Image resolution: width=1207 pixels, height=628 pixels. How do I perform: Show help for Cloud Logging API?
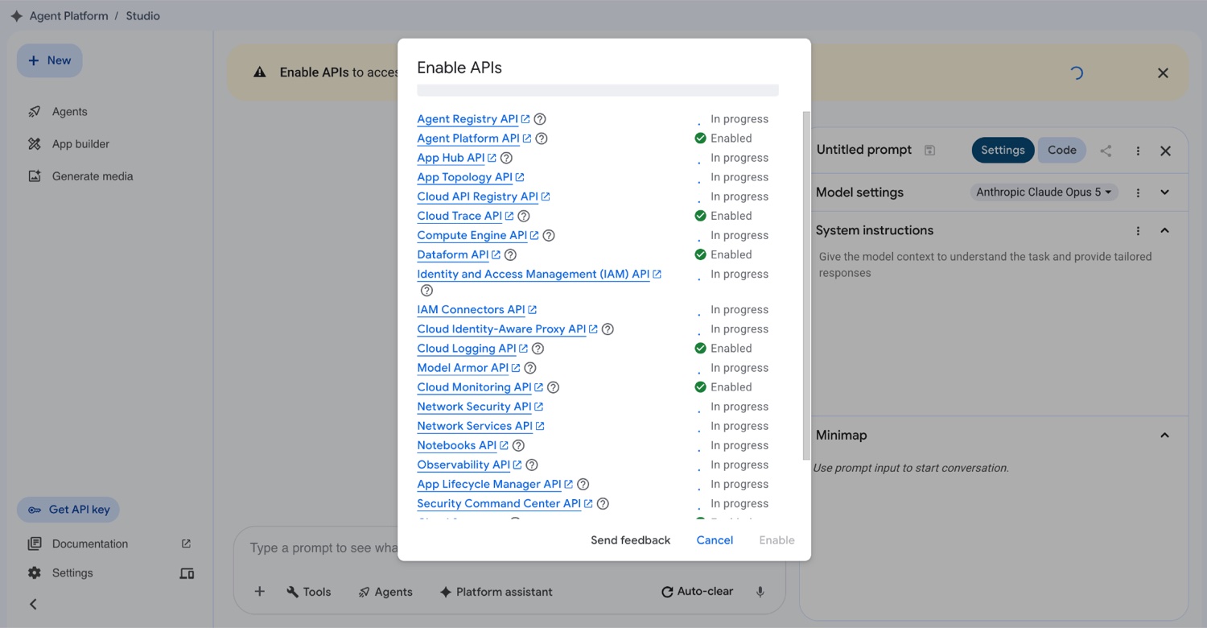tap(538, 349)
